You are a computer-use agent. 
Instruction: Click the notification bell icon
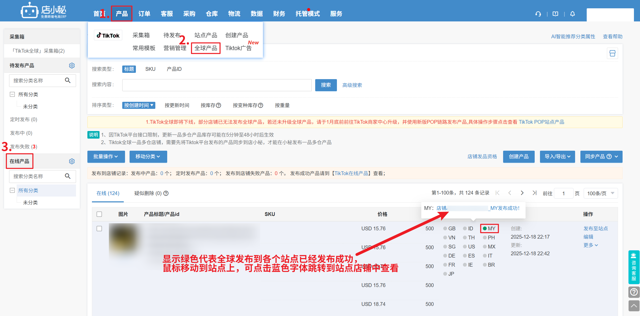pyautogui.click(x=572, y=14)
